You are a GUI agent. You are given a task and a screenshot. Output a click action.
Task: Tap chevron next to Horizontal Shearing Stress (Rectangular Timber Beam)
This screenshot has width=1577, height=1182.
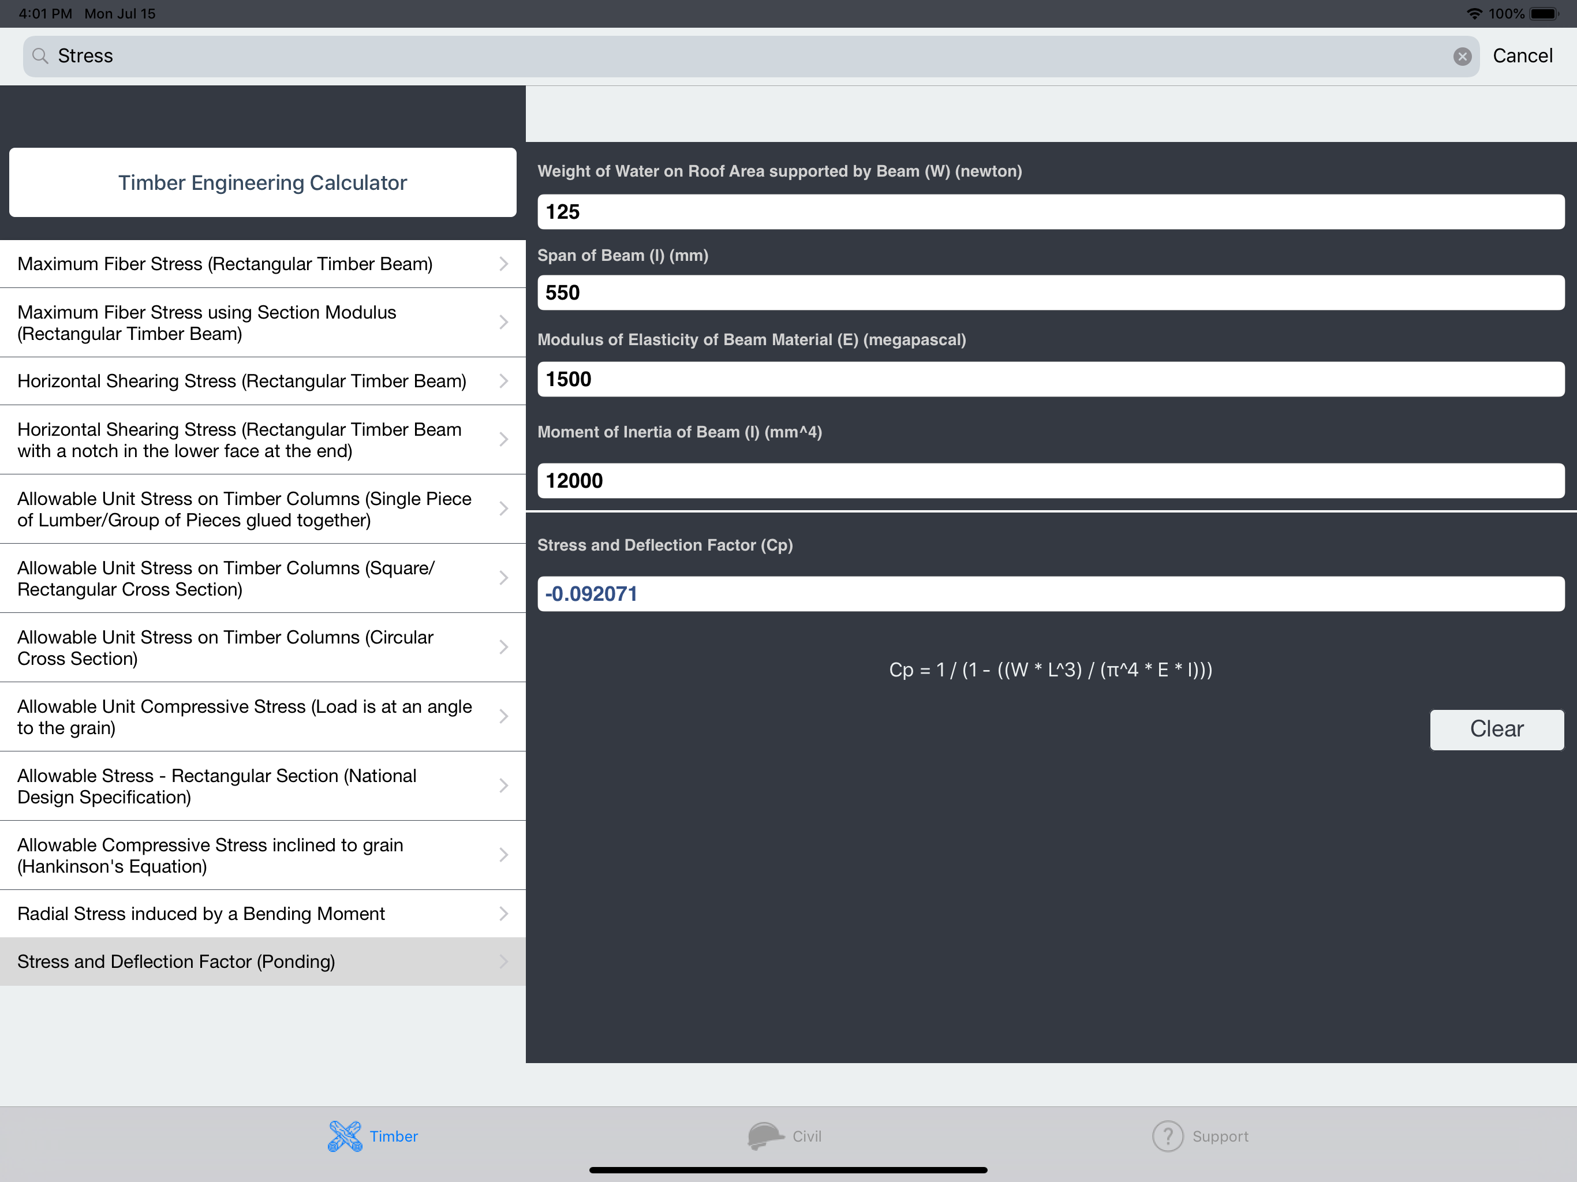click(503, 381)
